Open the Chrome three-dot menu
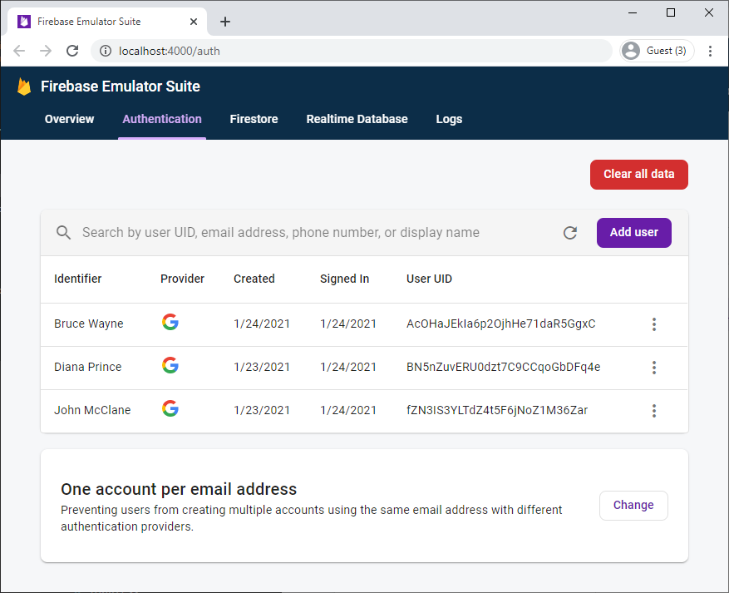The image size is (729, 593). click(x=710, y=51)
